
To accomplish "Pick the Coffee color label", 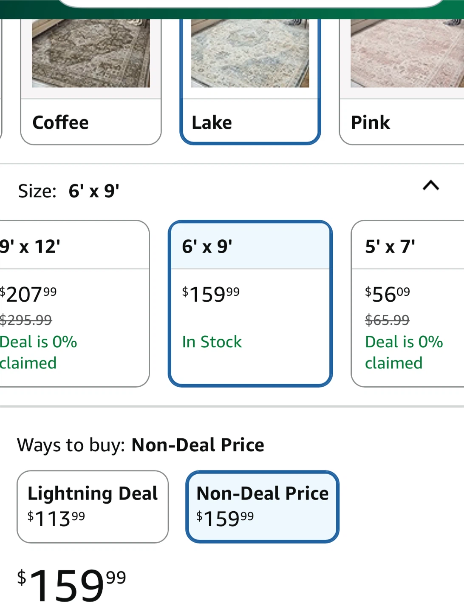I will pos(61,123).
